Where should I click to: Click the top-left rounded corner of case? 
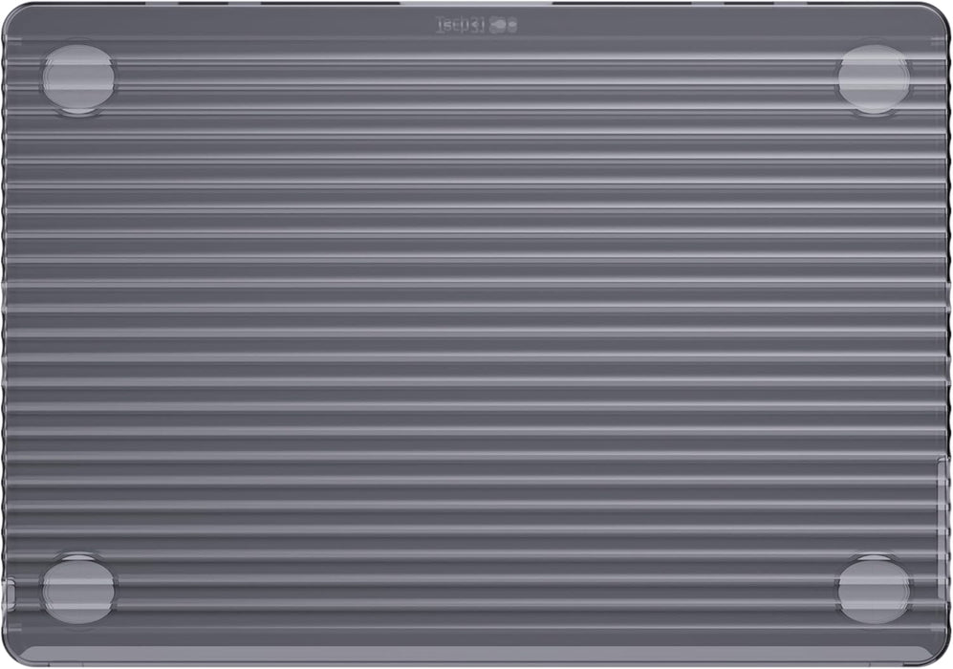13,13
